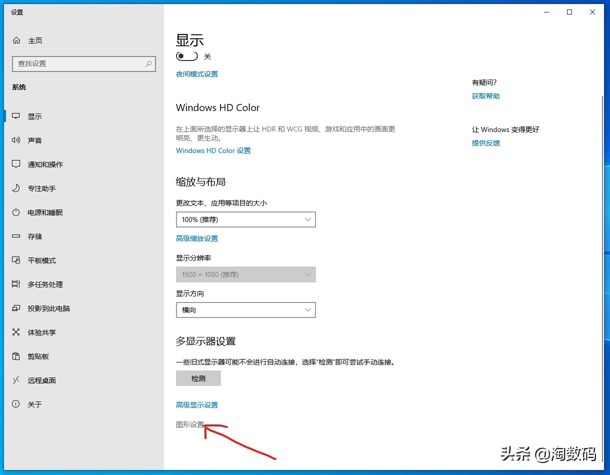
Task: Return to 主页 (Home) page
Action: click(x=35, y=40)
